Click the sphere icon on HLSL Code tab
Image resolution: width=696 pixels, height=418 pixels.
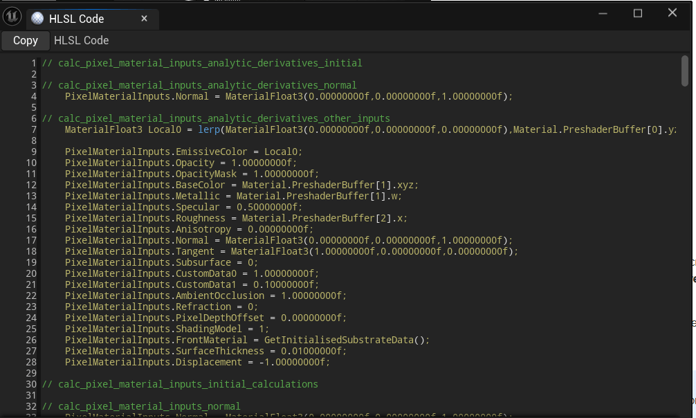(37, 19)
